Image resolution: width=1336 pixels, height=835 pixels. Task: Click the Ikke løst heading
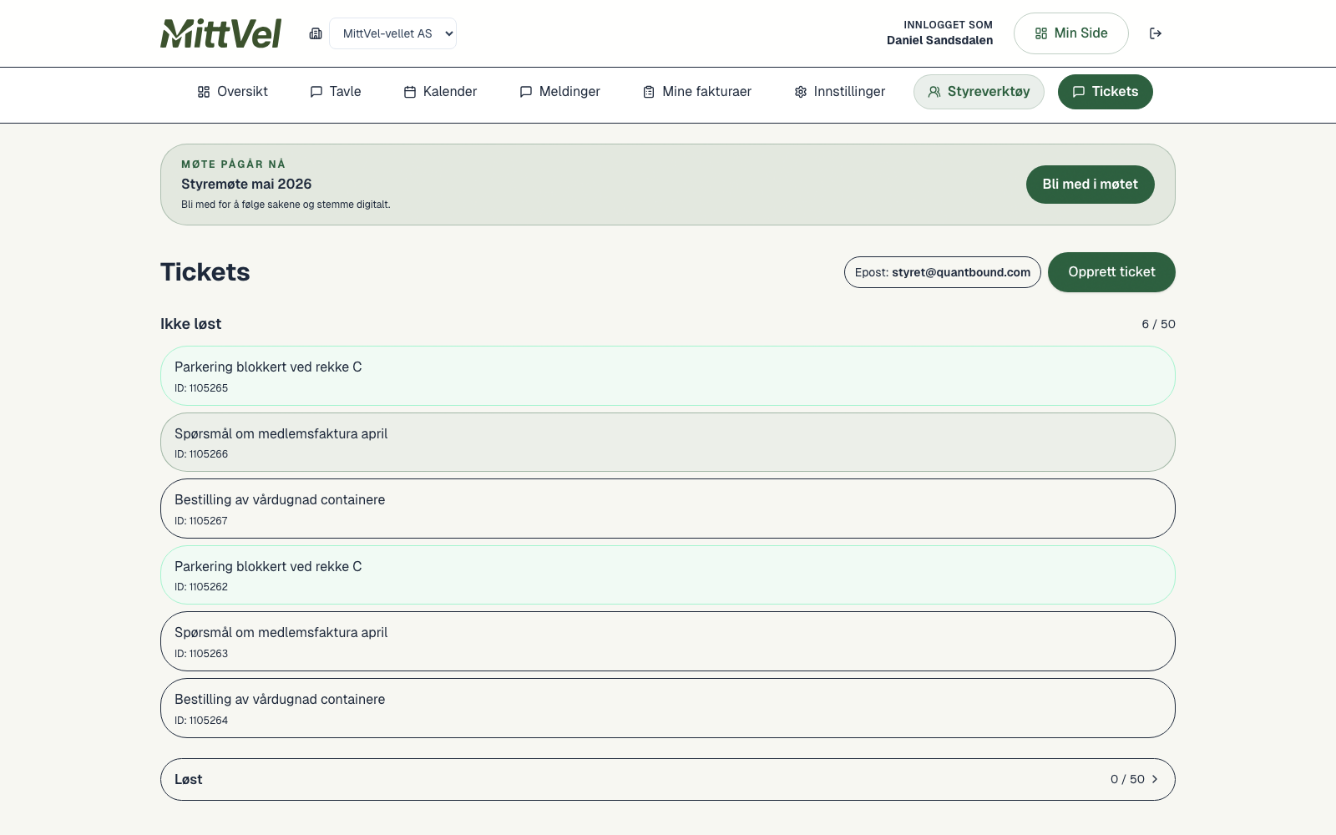click(190, 324)
